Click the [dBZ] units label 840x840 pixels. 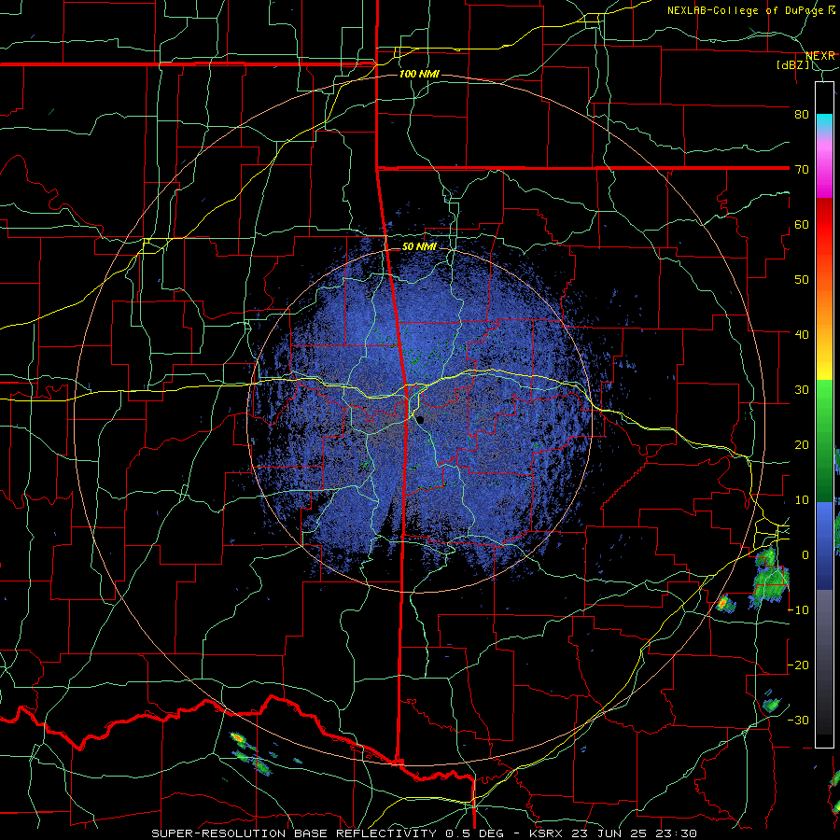pyautogui.click(x=792, y=64)
